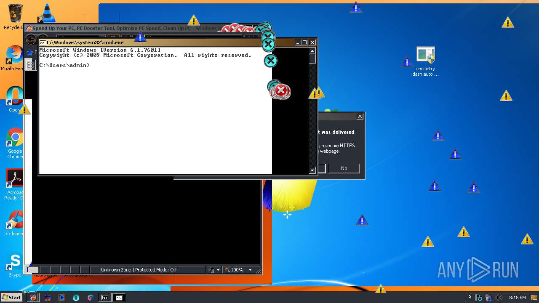The image size is (539, 303).
Task: Open the Opera desktop shortcut
Action: (14, 98)
